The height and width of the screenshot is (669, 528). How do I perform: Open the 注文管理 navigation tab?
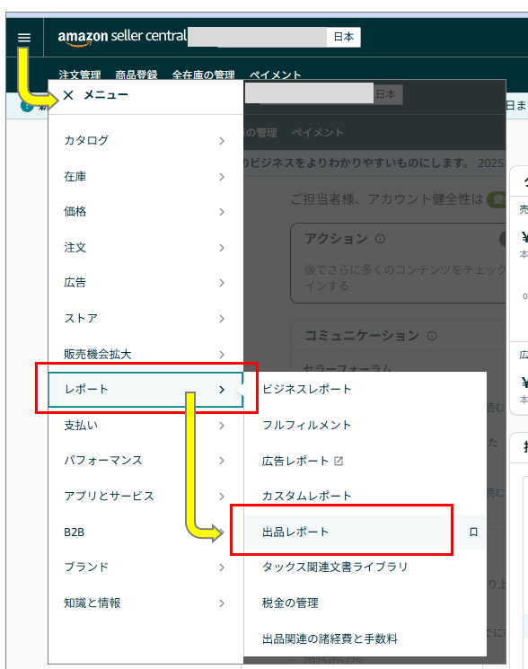point(80,75)
